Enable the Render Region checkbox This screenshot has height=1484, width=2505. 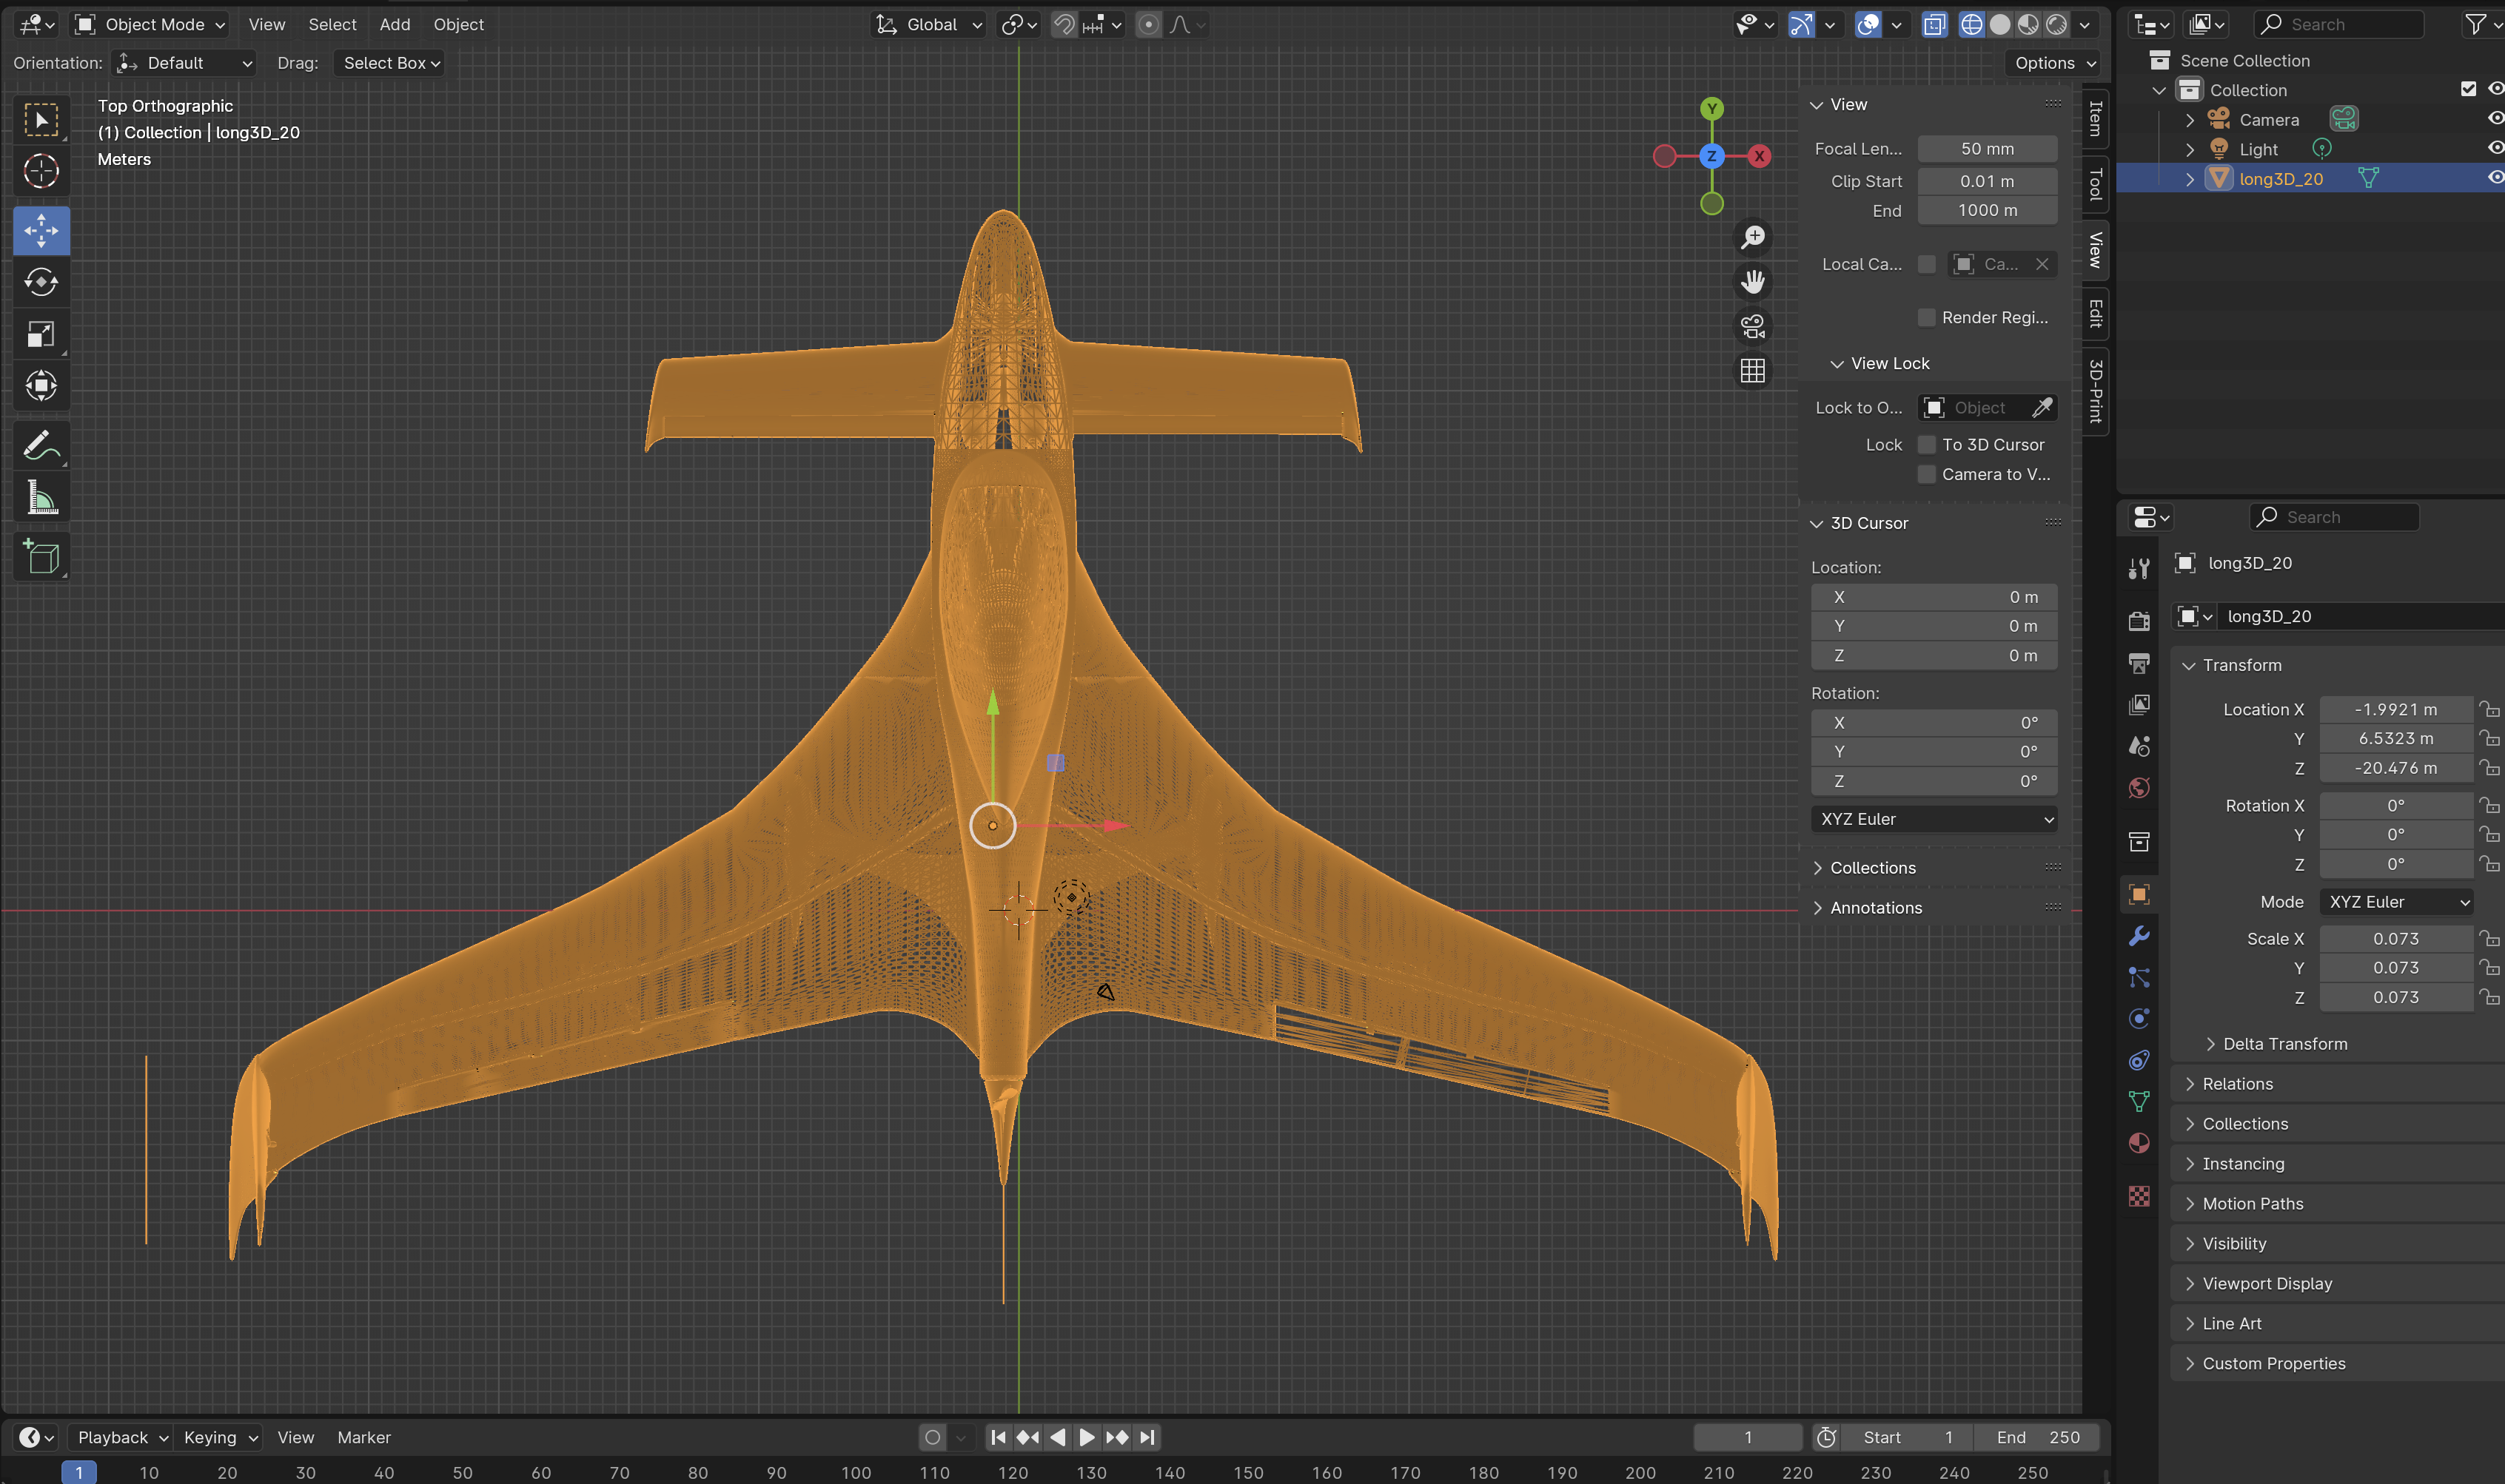(x=1927, y=318)
